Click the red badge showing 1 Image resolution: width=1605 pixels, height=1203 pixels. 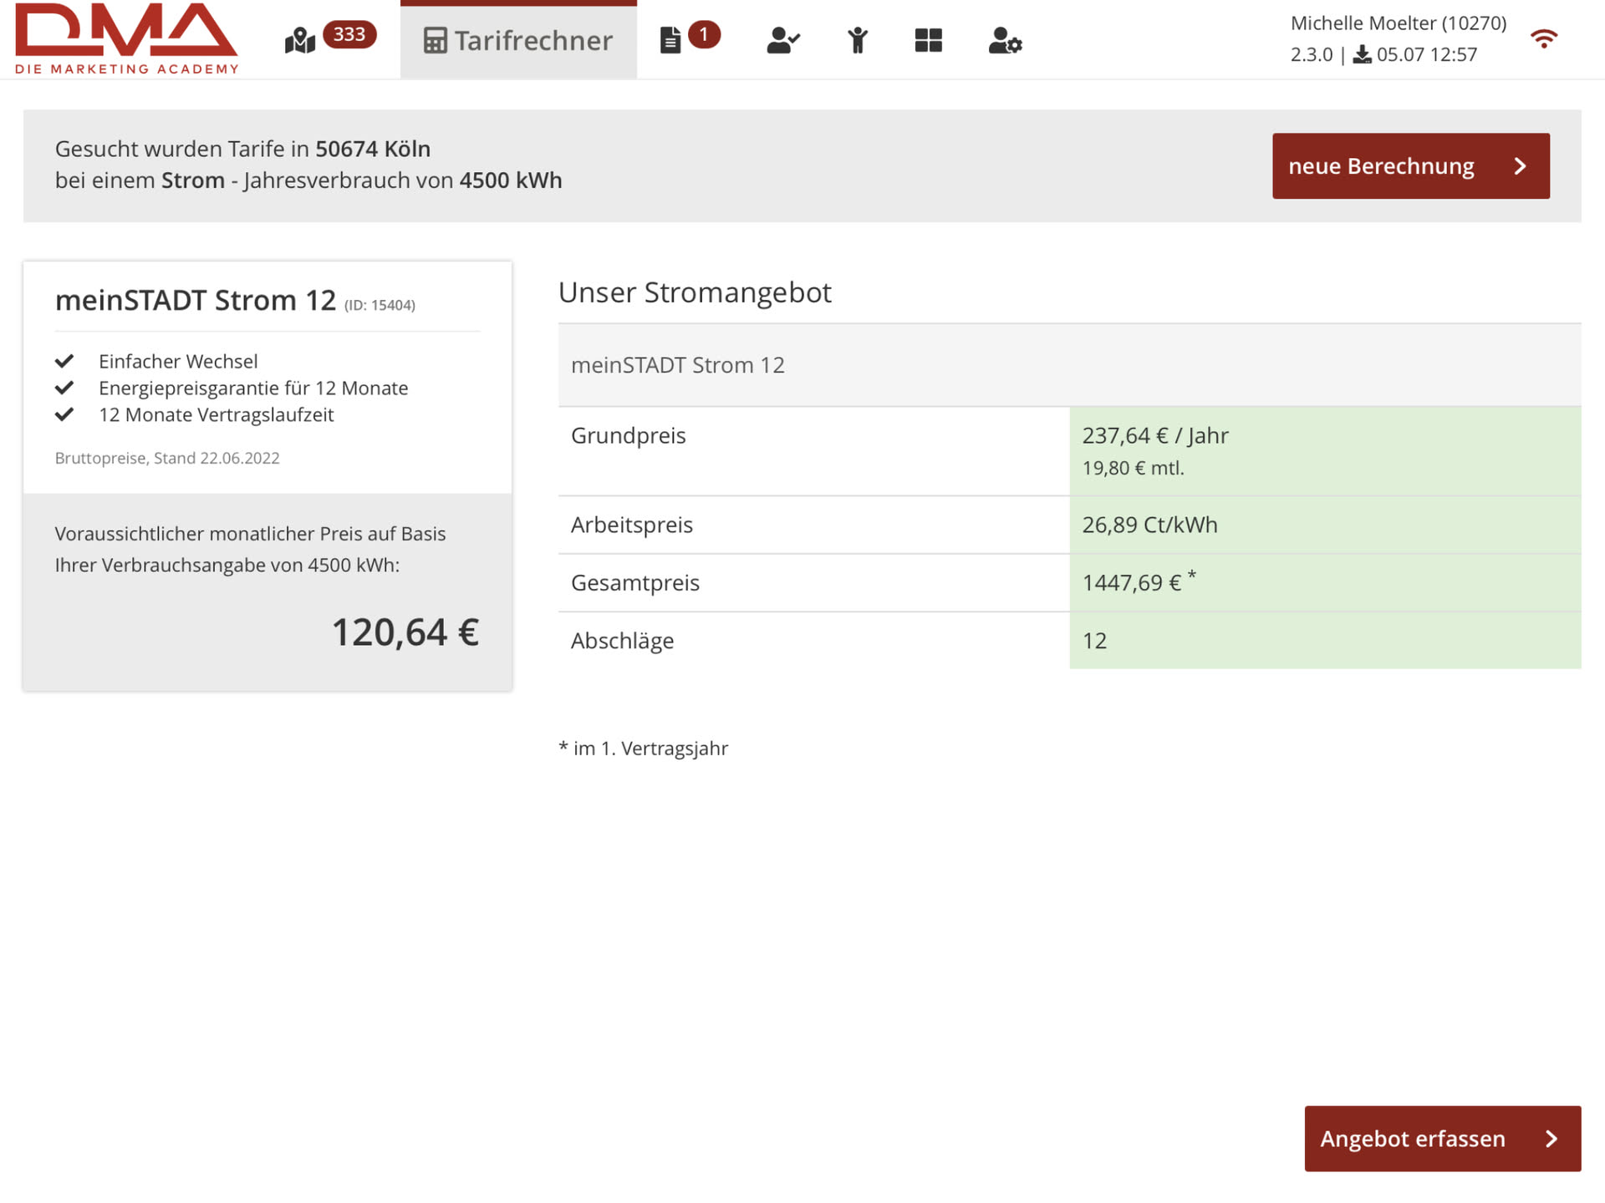704,34
